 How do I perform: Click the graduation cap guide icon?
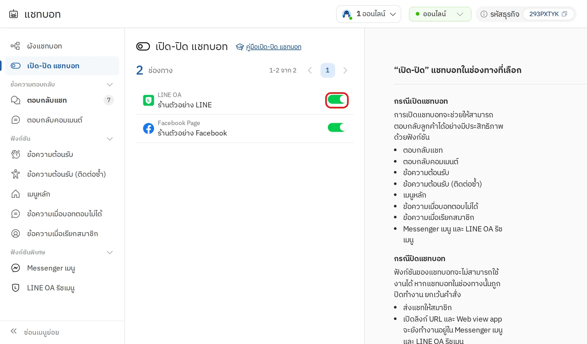point(240,47)
